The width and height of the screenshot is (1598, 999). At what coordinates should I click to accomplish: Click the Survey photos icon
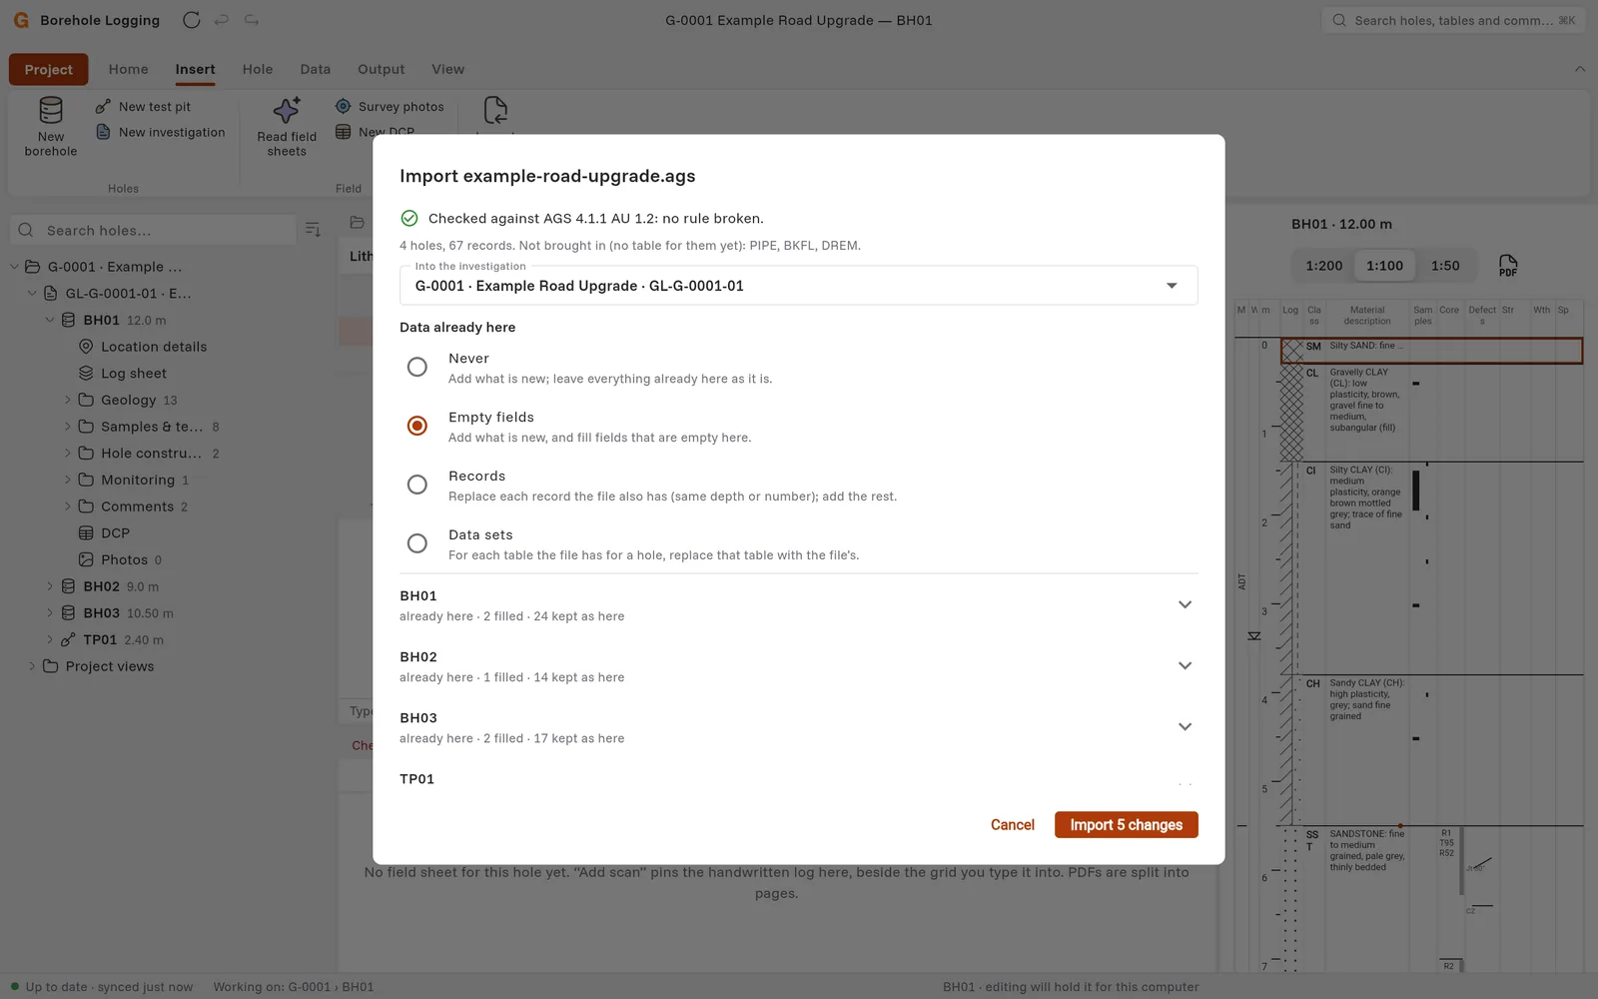coord(343,106)
